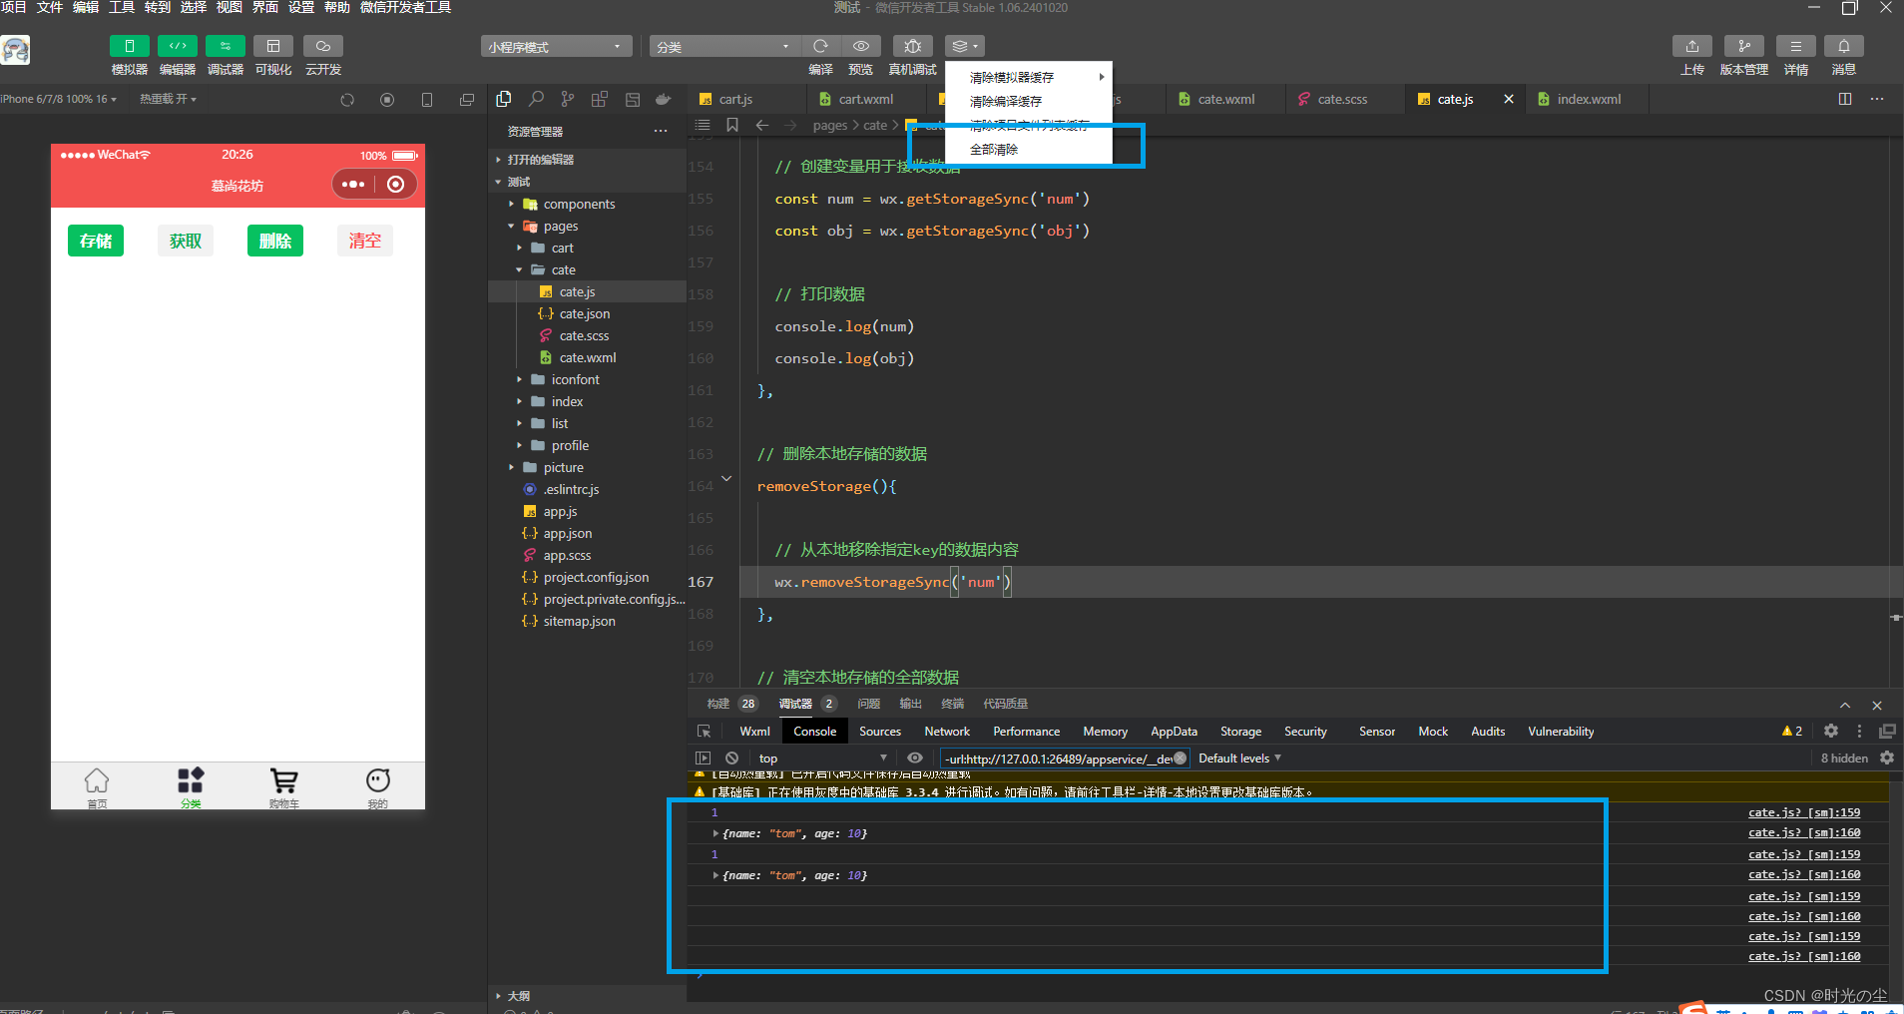The width and height of the screenshot is (1904, 1014).
Task: Toggle the visualization panel button
Action: (x=272, y=46)
